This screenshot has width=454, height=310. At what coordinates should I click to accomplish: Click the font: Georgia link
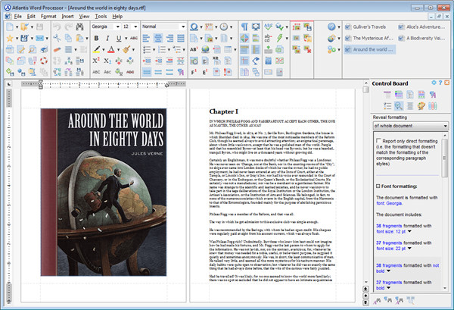[x=389, y=203]
